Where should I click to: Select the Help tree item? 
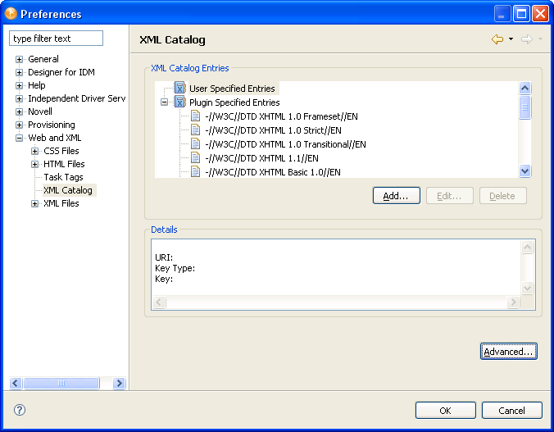tap(37, 85)
